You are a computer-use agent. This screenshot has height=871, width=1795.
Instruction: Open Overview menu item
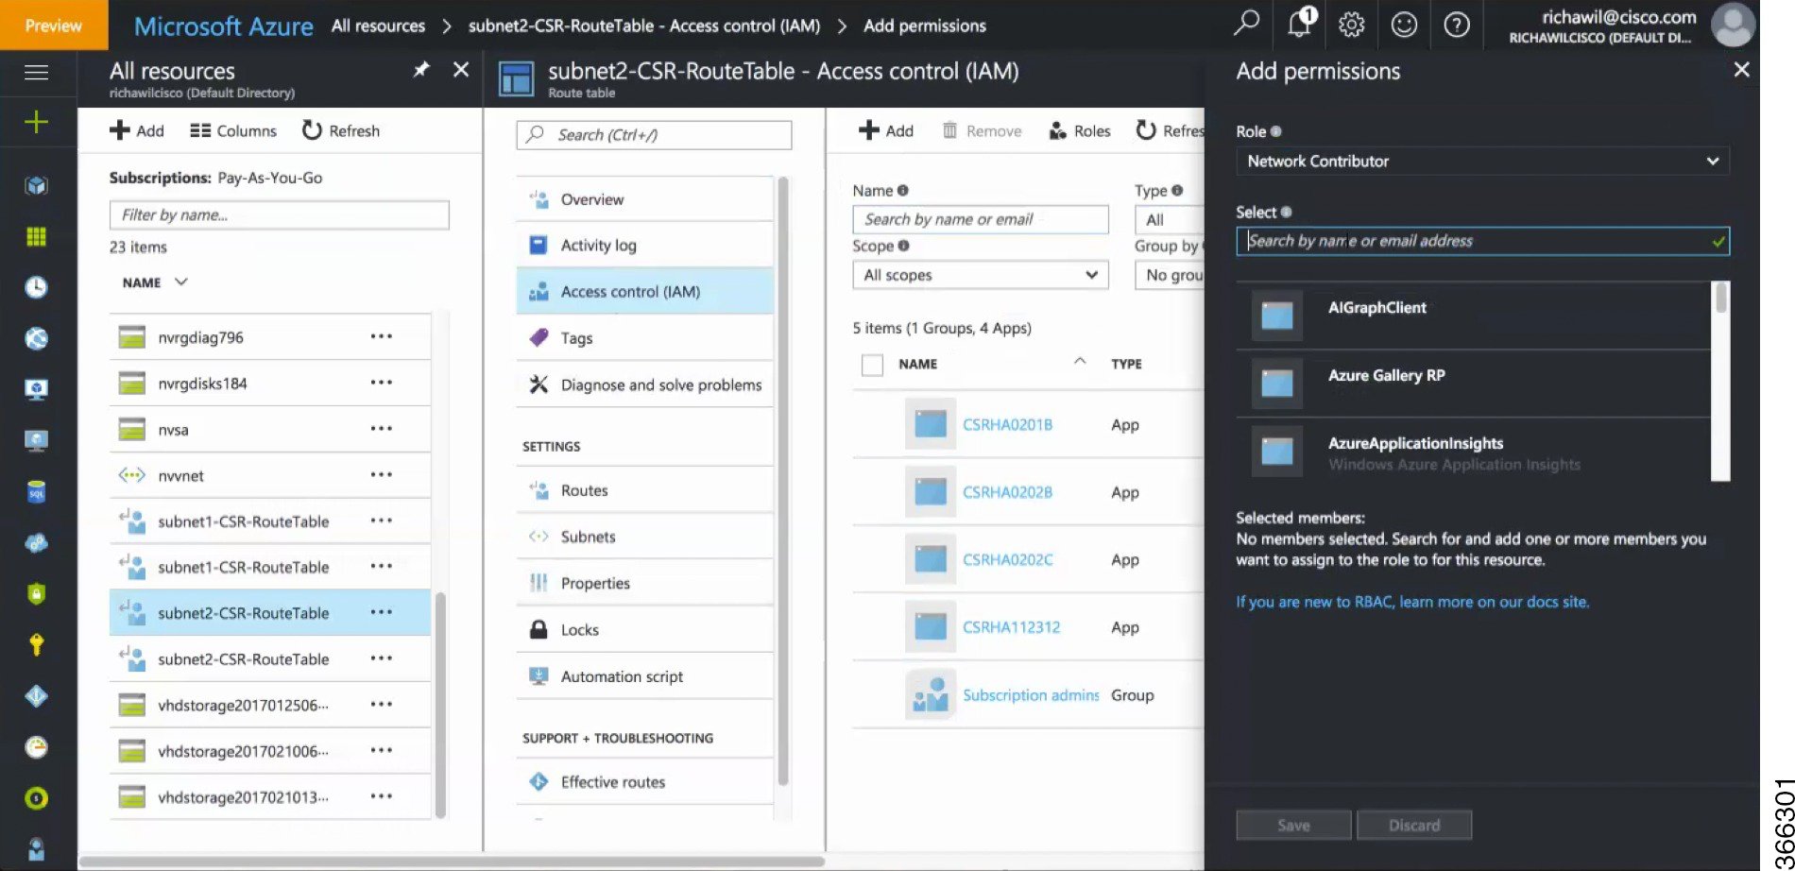click(644, 199)
